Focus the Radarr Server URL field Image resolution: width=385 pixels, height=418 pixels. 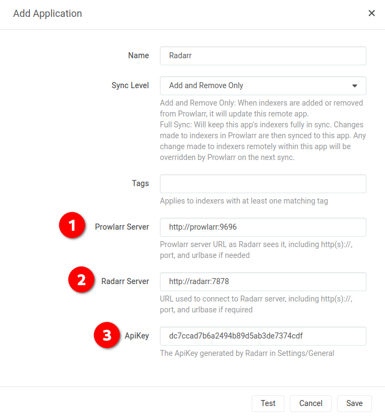point(263,281)
